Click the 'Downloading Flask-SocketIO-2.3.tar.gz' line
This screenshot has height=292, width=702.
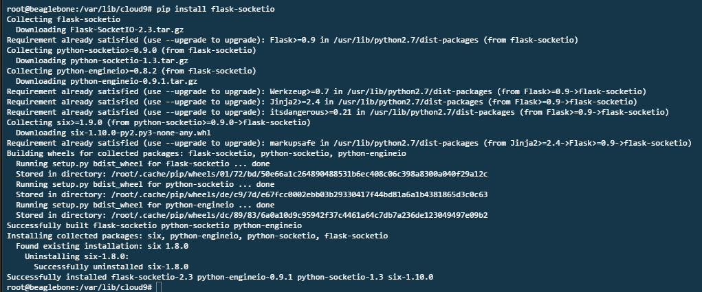[x=100, y=30]
